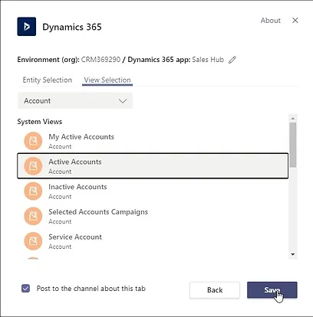Open the Account entity dropdown
The image size is (313, 317).
click(75, 101)
